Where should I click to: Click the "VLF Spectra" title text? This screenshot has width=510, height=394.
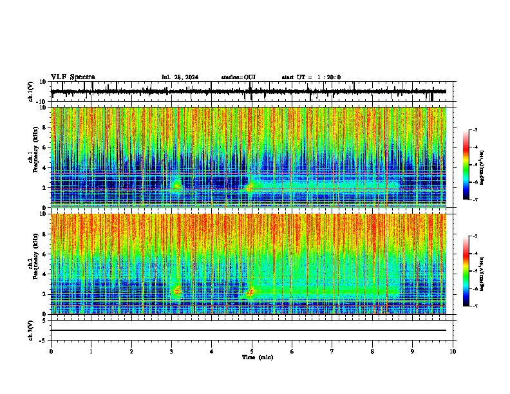click(73, 77)
